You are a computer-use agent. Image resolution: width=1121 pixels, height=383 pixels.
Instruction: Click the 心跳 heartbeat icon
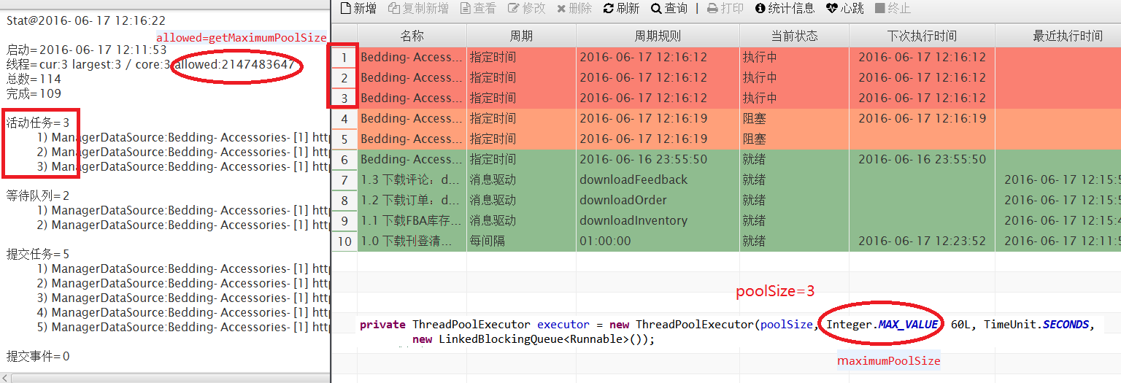[x=833, y=9]
